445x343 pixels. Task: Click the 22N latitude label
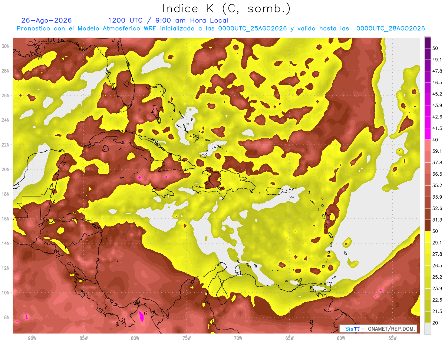click(x=6, y=145)
